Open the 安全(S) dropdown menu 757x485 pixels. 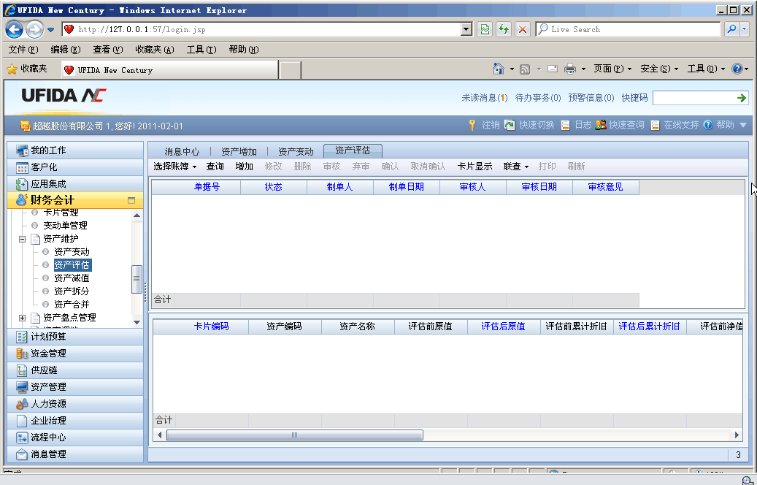pyautogui.click(x=659, y=69)
